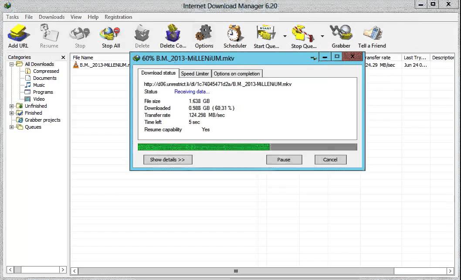Select the Compressed category
The height and width of the screenshot is (280, 461).
(46, 71)
